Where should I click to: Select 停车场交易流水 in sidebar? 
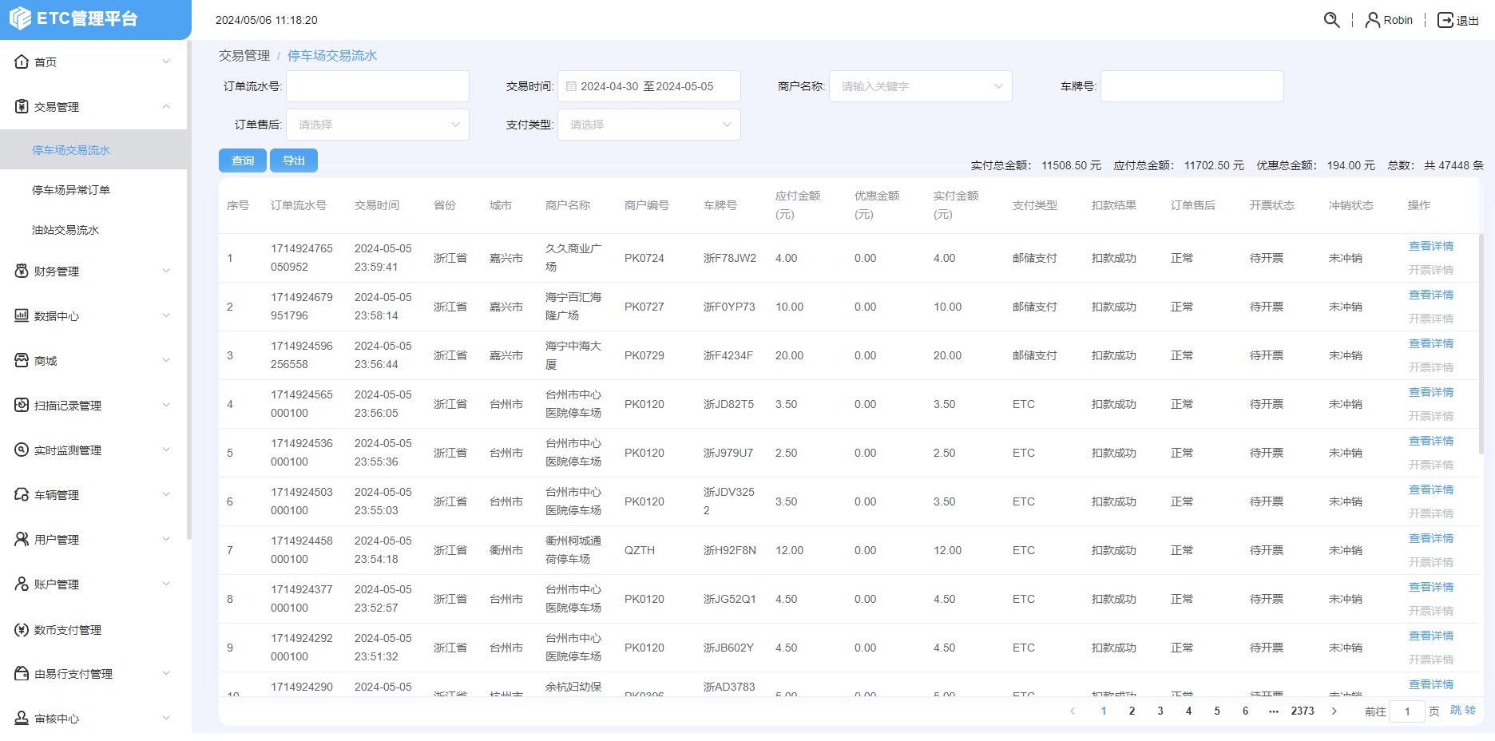(93, 149)
